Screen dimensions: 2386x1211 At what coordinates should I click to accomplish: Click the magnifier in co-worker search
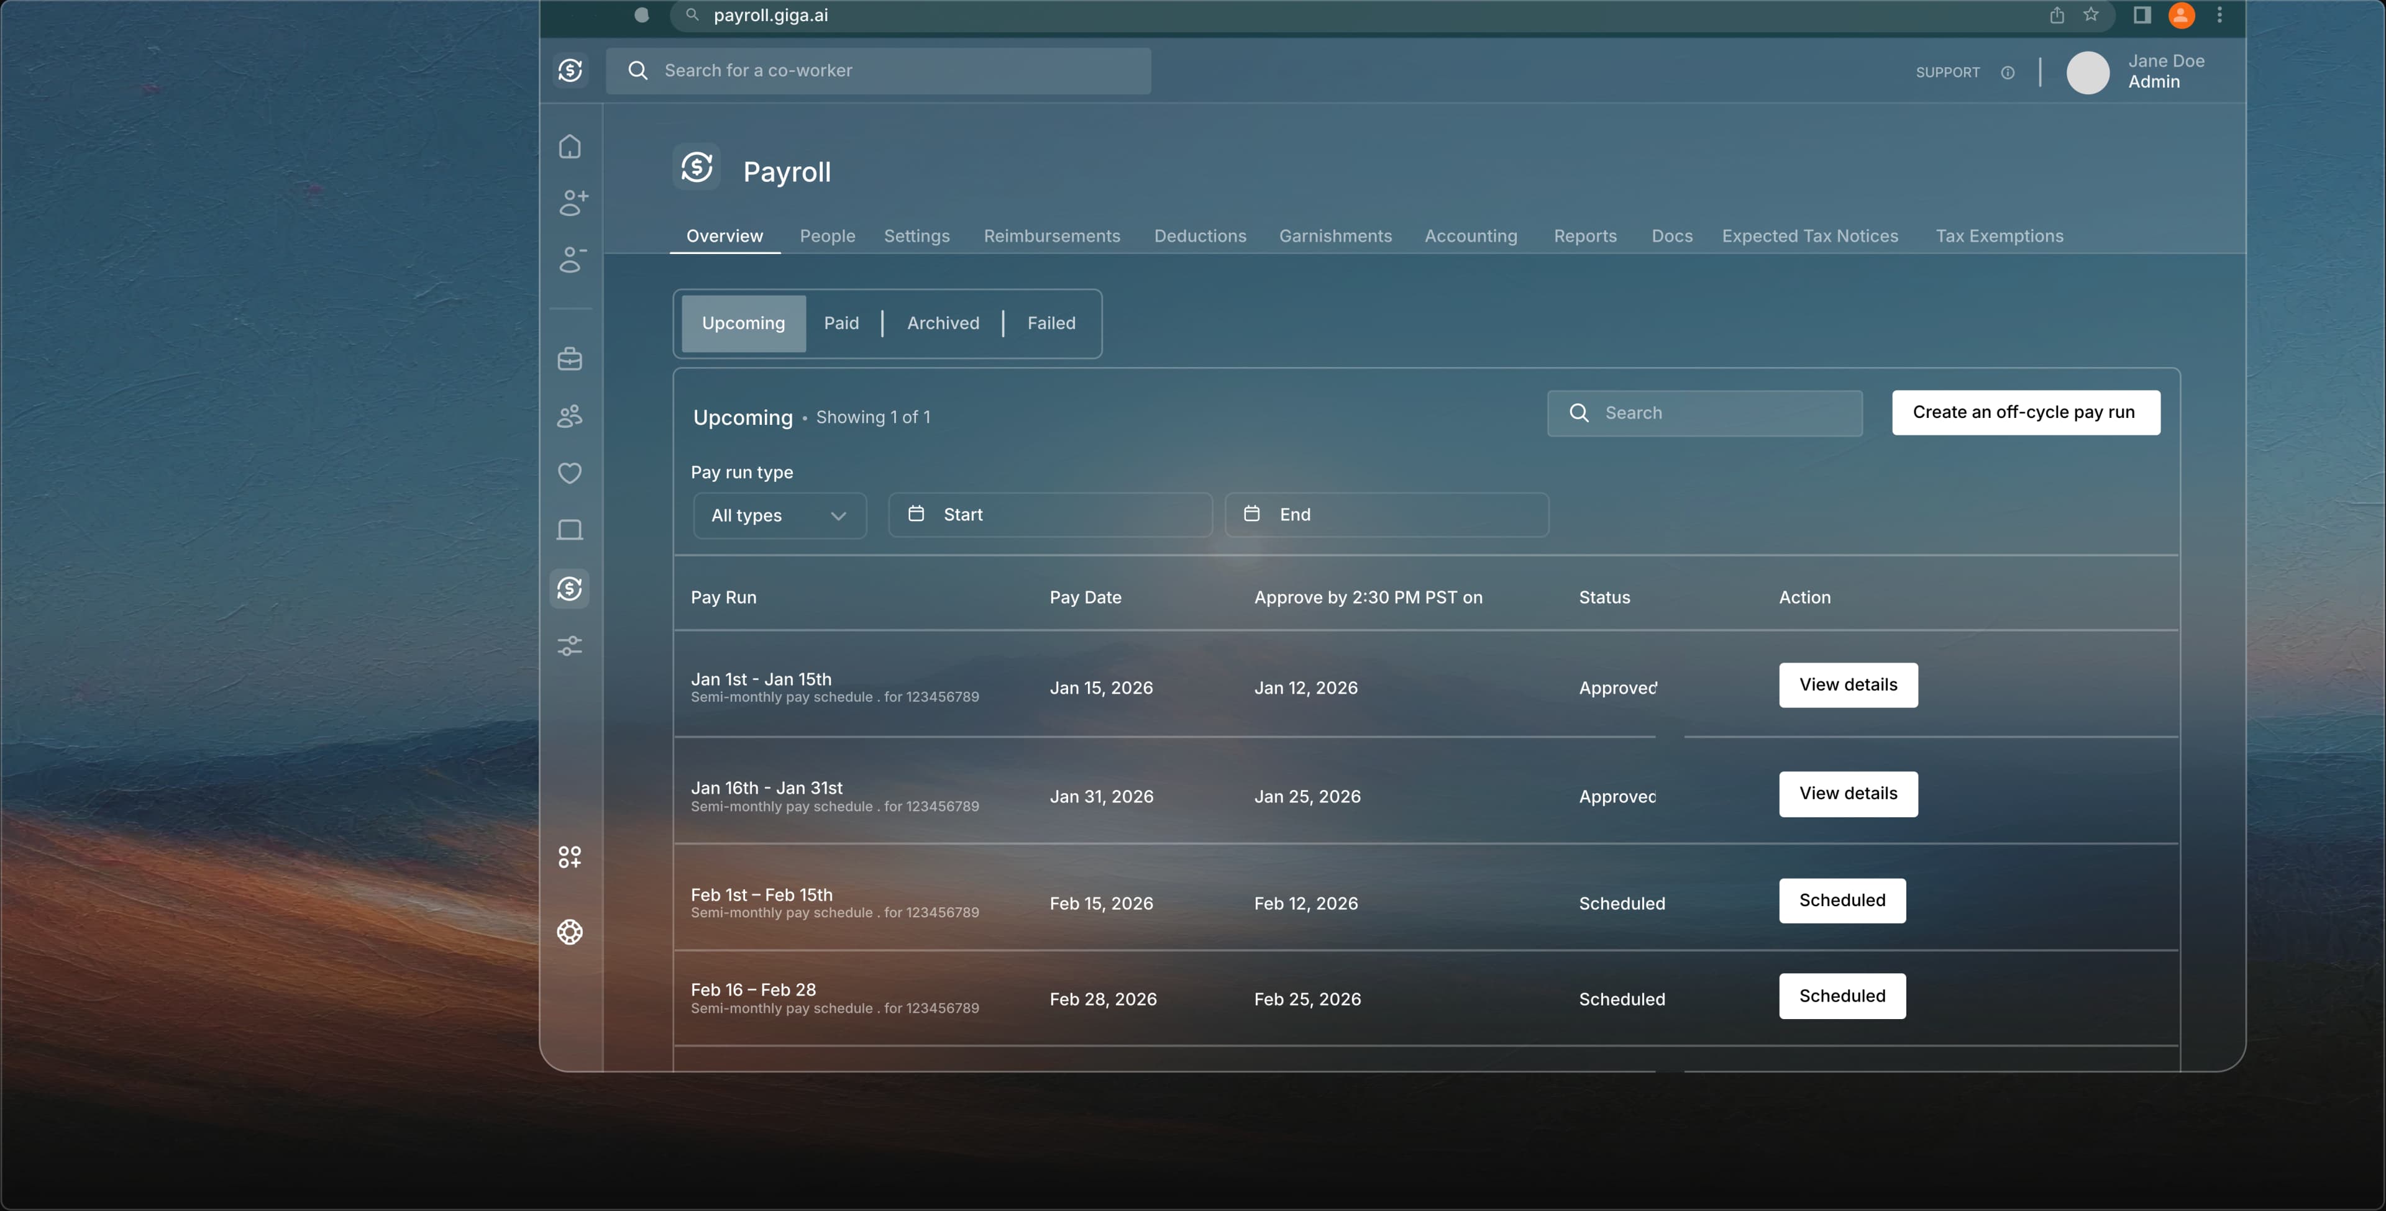point(638,70)
